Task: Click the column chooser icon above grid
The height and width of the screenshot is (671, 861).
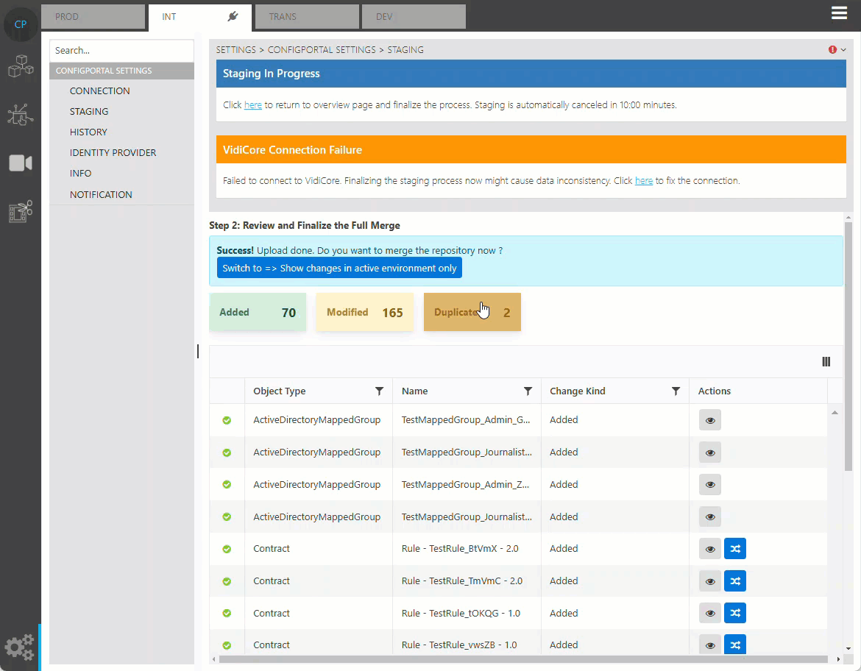Action: pos(826,361)
